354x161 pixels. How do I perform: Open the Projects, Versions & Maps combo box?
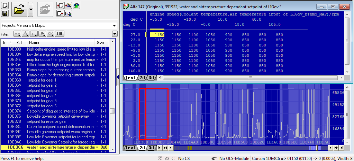click(x=59, y=25)
